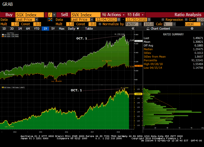Click the ratio value marker 1.49671
The width and height of the screenshot is (204, 147).
pyautogui.click(x=138, y=94)
